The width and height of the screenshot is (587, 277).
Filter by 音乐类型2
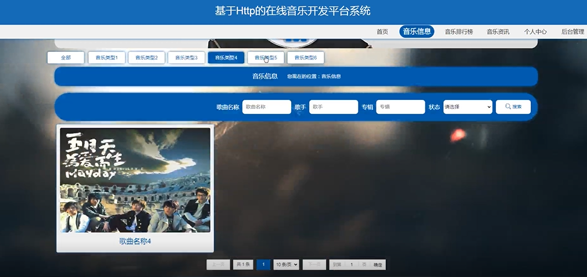[146, 57]
